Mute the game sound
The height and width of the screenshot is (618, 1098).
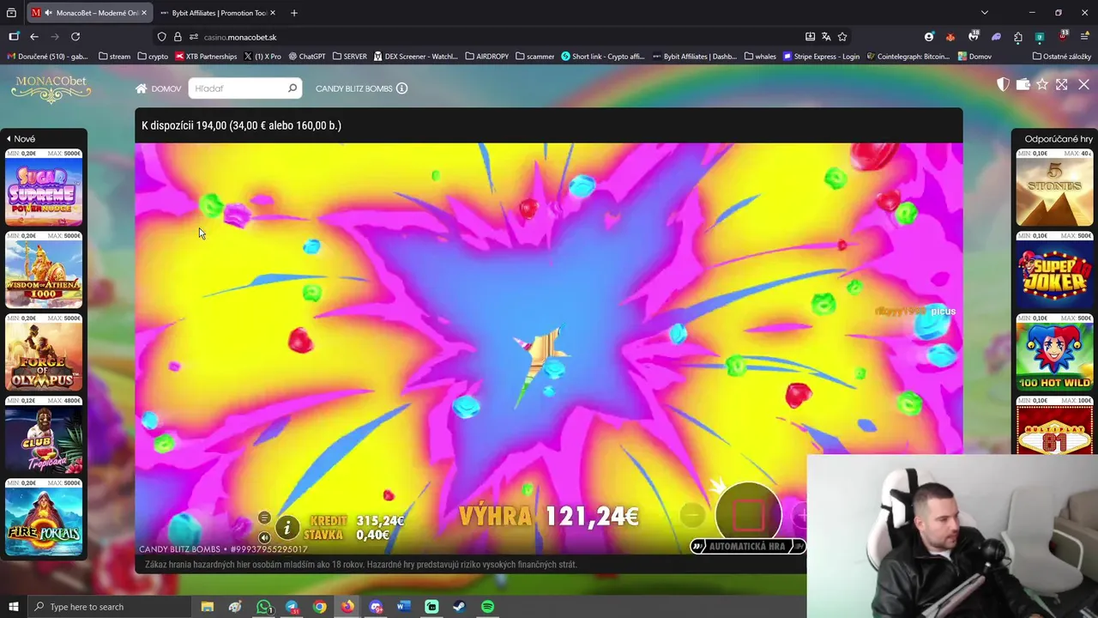click(264, 537)
